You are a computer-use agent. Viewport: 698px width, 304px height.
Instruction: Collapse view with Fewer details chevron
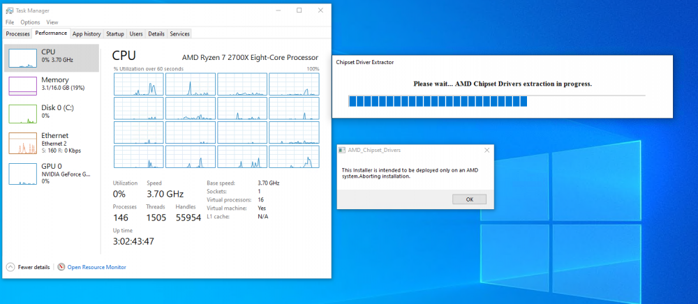(x=10, y=267)
